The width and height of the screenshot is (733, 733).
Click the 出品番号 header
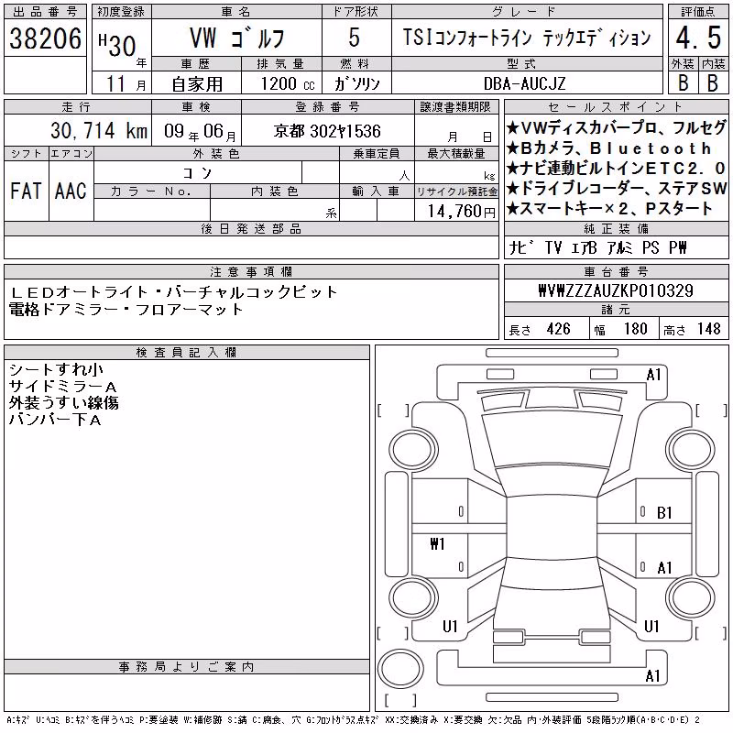(45, 12)
